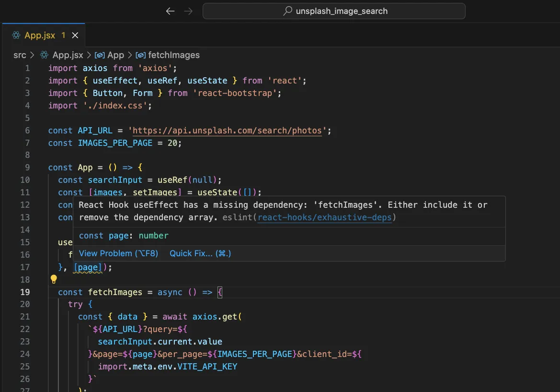Click the forward navigation arrow
Viewport: 560px width, 392px height.
coord(188,11)
